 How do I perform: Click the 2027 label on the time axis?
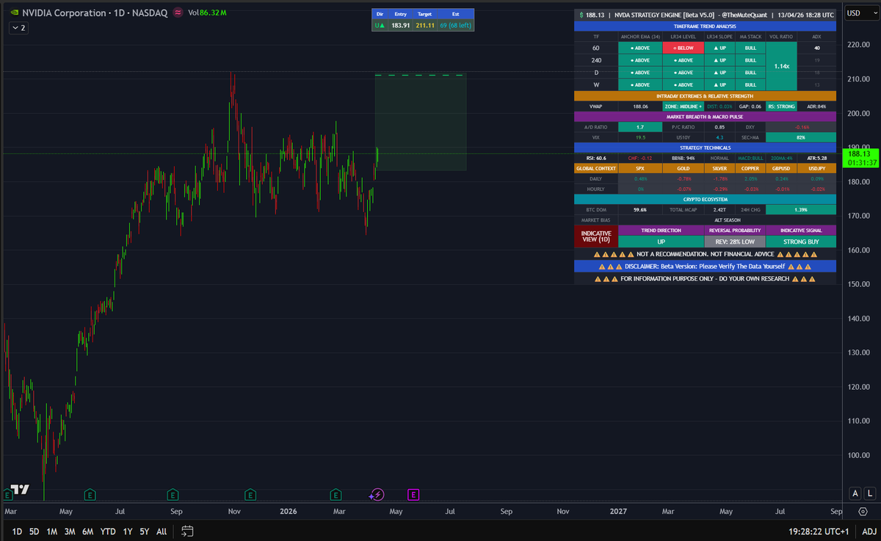[619, 510]
